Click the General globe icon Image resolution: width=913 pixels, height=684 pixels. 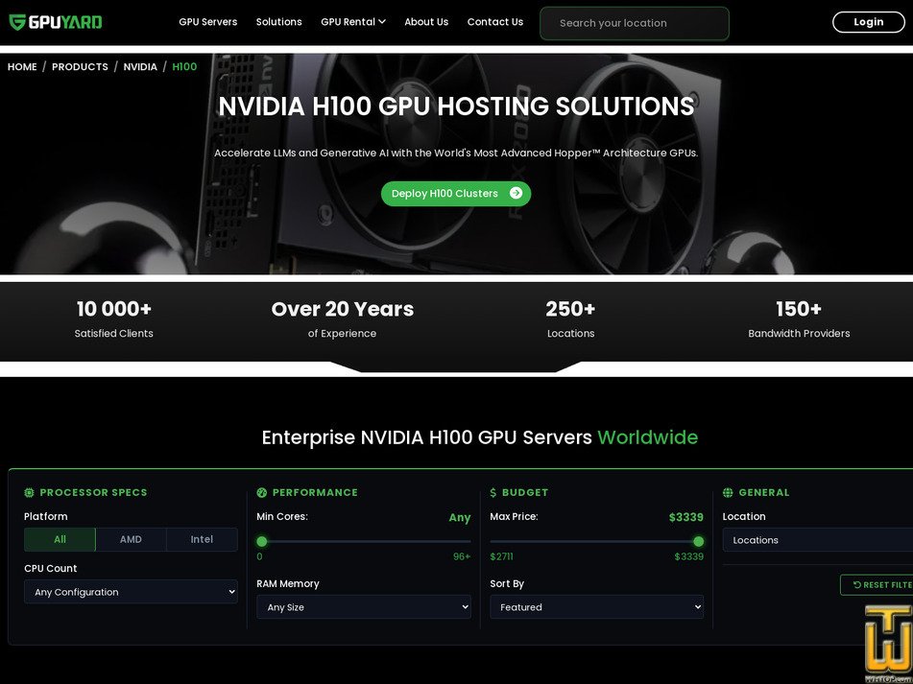coord(728,493)
